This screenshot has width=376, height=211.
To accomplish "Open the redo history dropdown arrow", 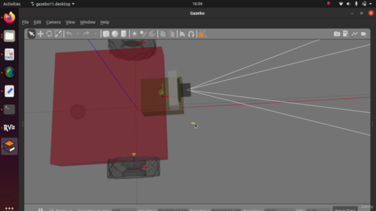I will click(x=95, y=34).
